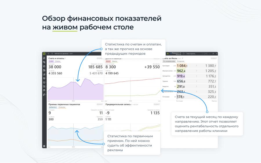Click the icon left of patient search
This screenshot has height=163, width=261.
184,54
